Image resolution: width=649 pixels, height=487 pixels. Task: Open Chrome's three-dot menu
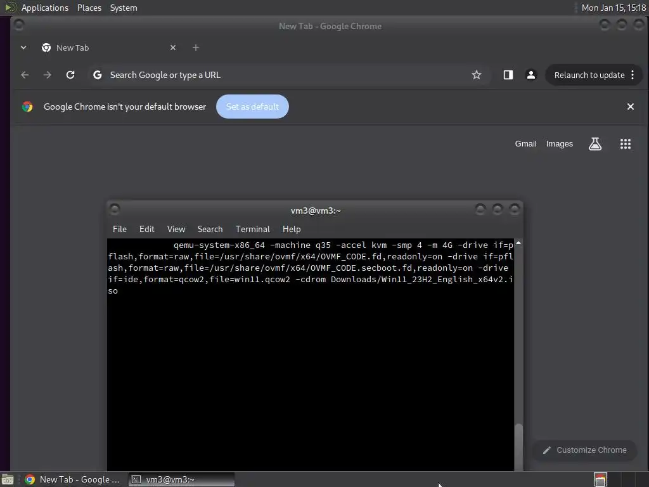(633, 75)
